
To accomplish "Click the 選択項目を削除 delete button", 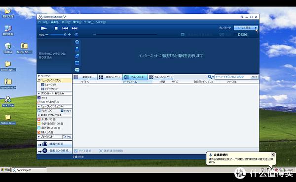I will pyautogui.click(x=111, y=151).
